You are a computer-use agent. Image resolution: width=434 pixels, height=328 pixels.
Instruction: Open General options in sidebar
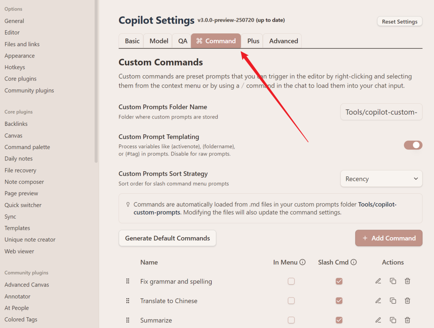tap(14, 21)
